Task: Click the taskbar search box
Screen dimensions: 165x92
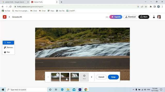Action: [x=27, y=90]
